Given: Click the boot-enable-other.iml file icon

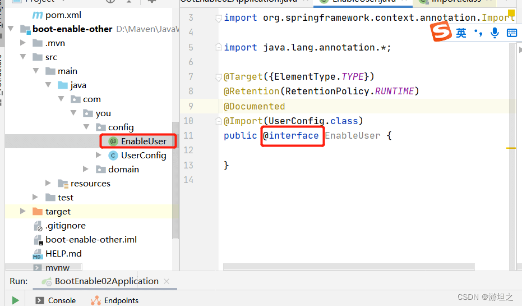Looking at the screenshot, I should point(38,240).
